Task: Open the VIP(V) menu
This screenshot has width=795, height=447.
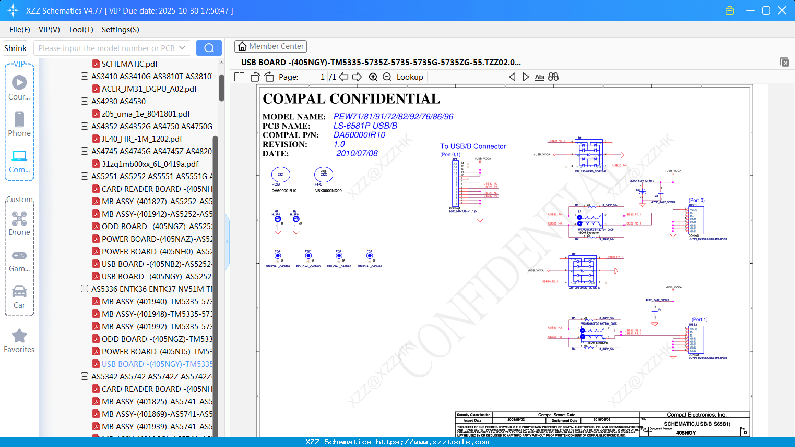Action: tap(49, 30)
